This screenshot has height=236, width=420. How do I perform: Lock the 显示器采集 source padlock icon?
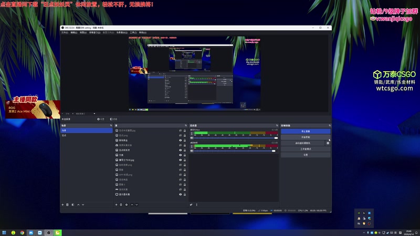(185, 194)
